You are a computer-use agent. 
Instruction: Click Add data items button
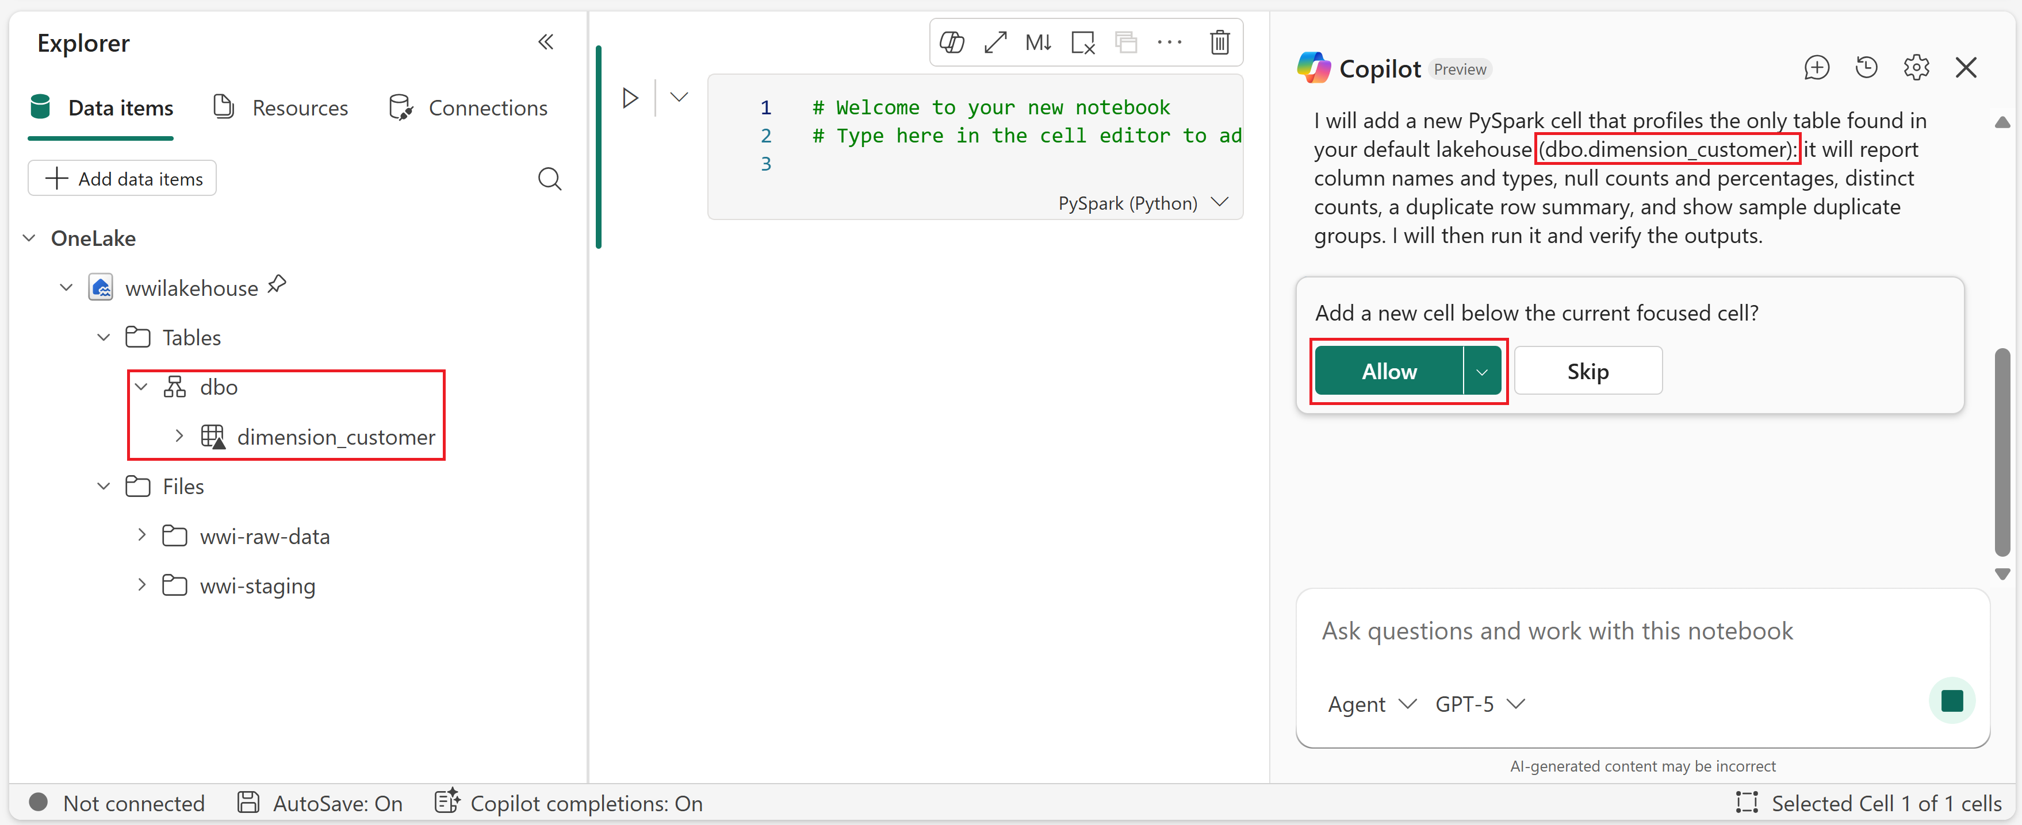point(123,179)
